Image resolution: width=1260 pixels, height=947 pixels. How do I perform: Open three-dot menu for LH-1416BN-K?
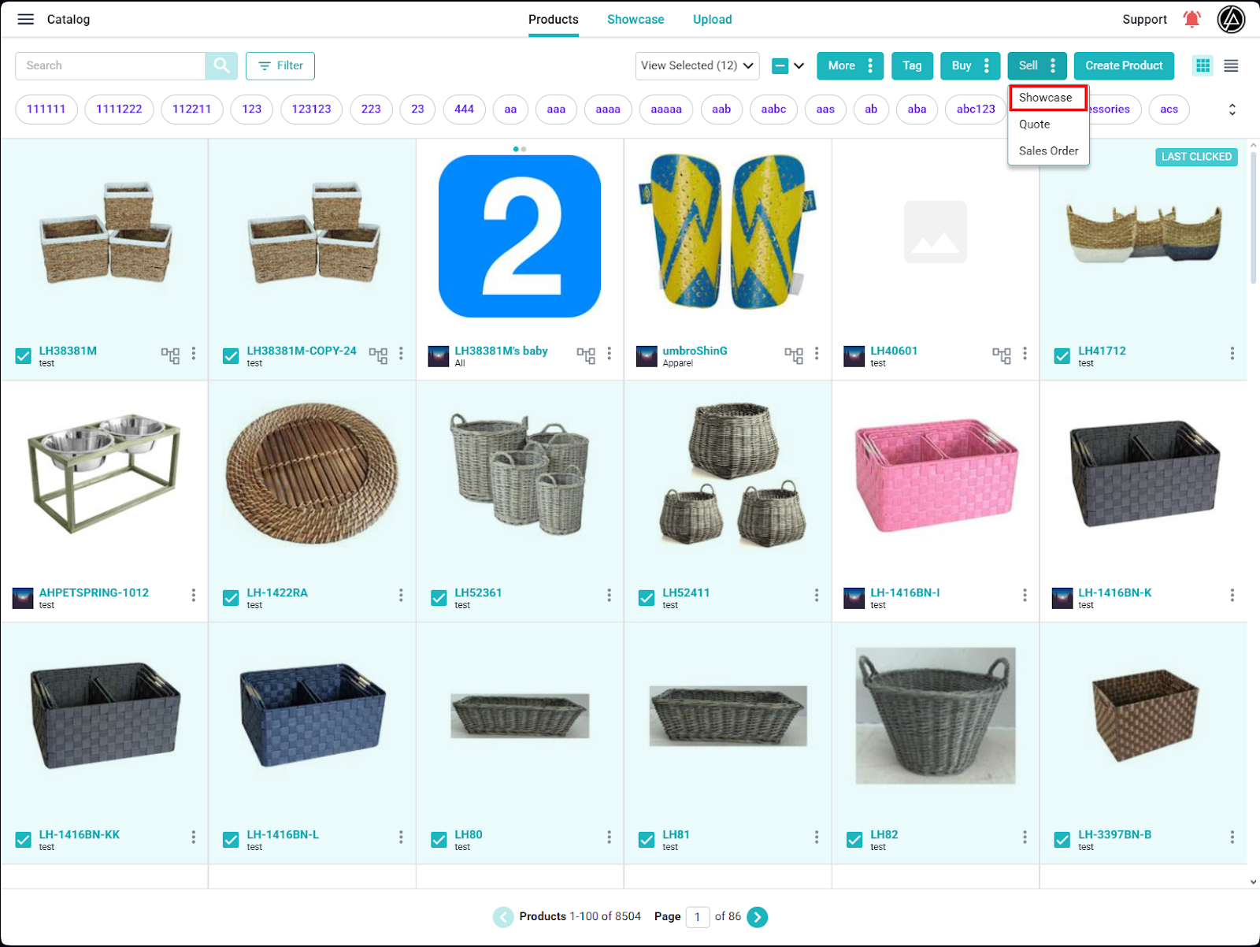1232,595
